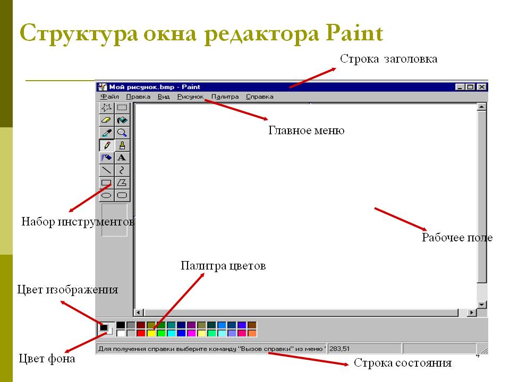Choose the Fill With Color bucket tool

pyautogui.click(x=122, y=120)
